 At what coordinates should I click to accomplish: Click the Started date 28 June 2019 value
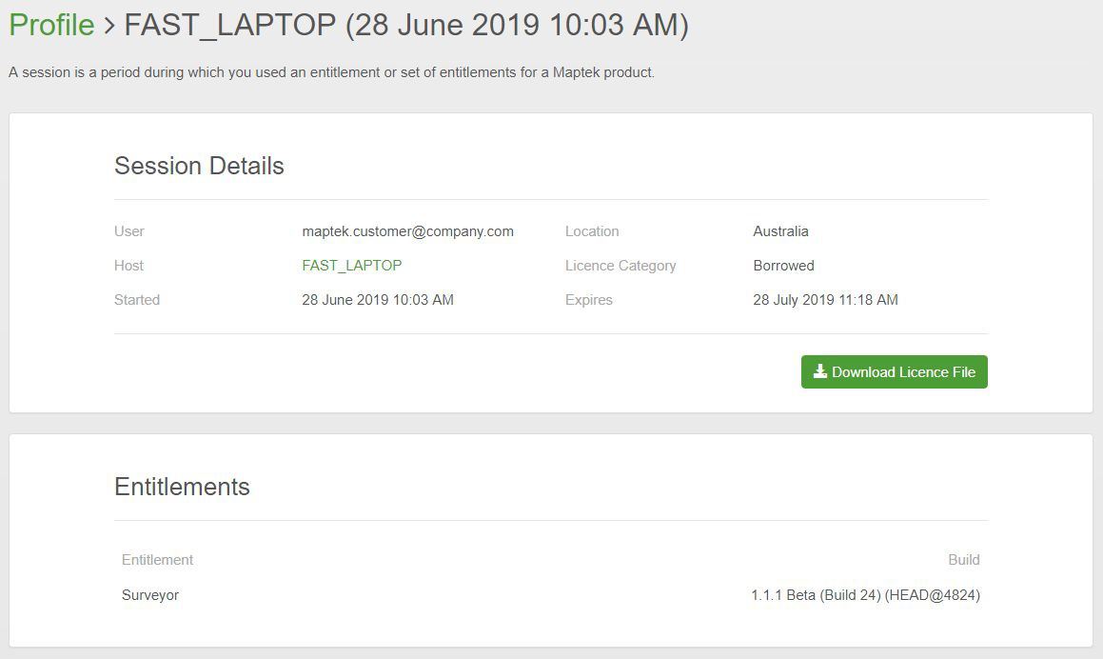pos(377,300)
